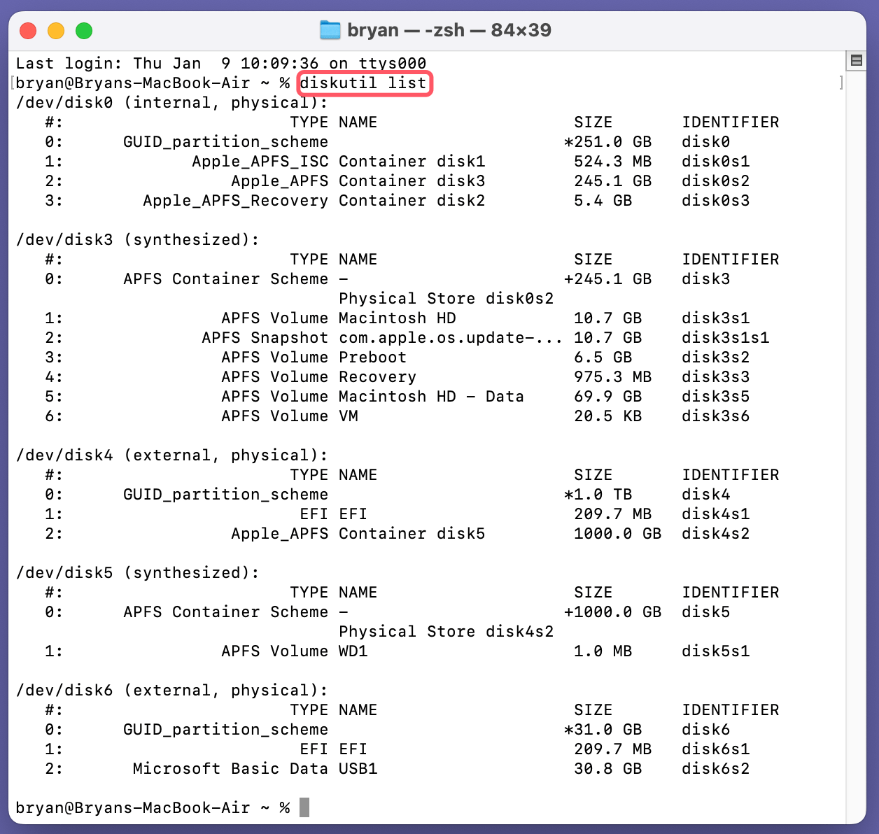Minimize the window using the yellow button
The image size is (879, 834).
pos(55,30)
